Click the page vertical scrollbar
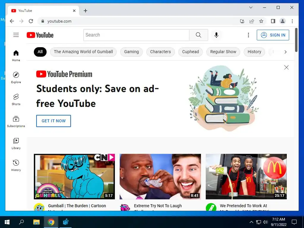The image size is (304, 228). click(296, 40)
